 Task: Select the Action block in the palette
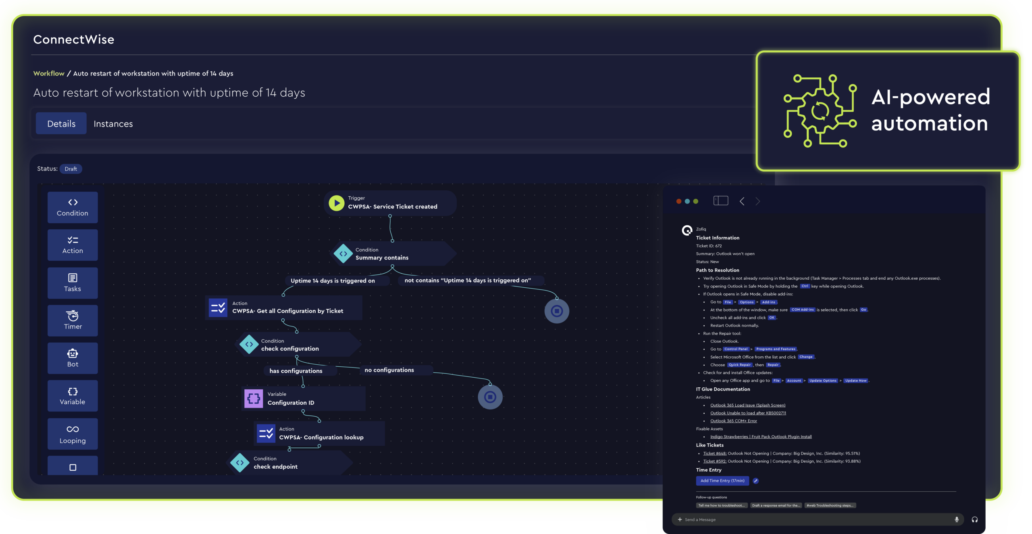(x=73, y=245)
